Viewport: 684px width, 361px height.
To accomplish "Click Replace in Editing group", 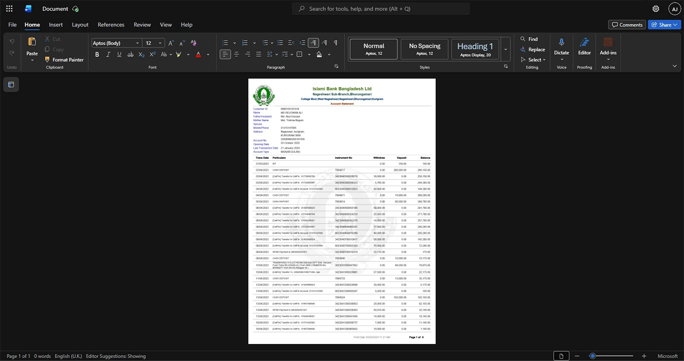I will point(533,50).
